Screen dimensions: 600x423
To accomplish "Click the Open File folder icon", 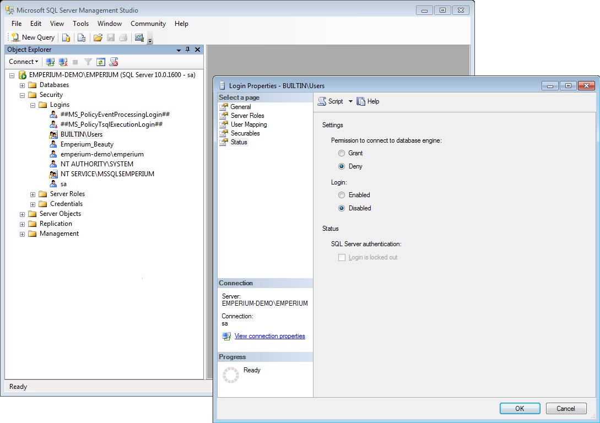I will [x=98, y=37].
